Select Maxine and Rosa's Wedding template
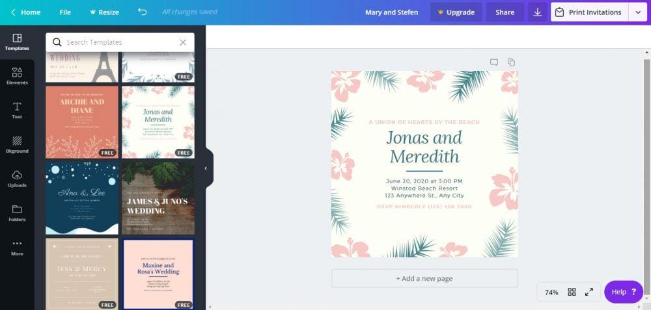Viewport: 651px width, 310px height. point(158,274)
